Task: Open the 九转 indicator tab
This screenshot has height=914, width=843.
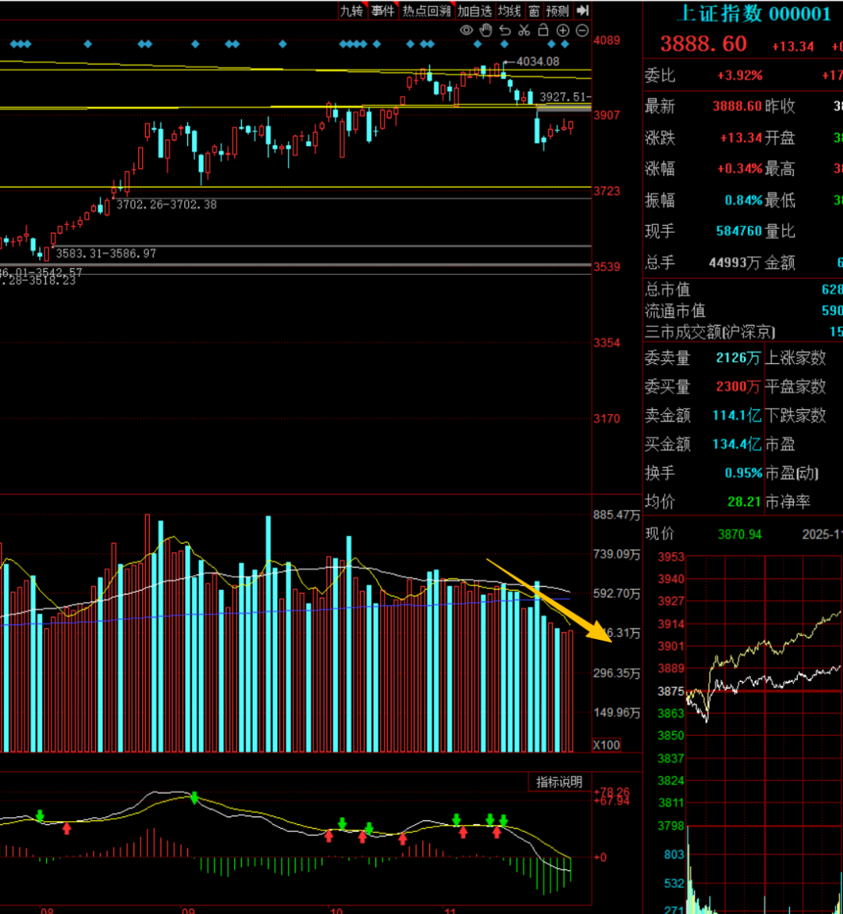Action: [x=351, y=11]
